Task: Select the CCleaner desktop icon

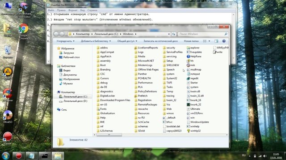Action: tap(8, 95)
